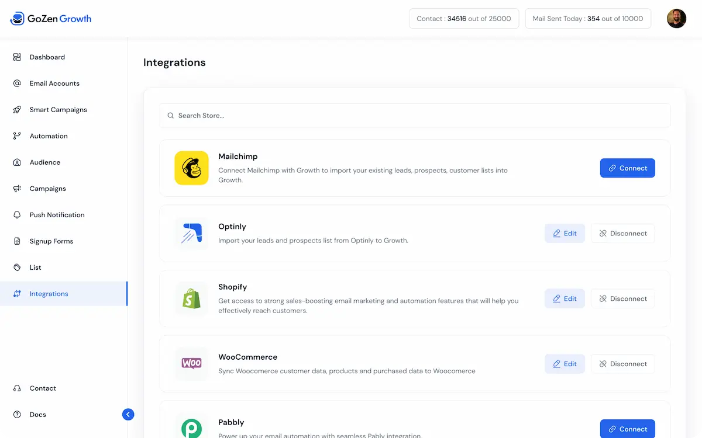This screenshot has width=702, height=438.
Task: Edit the Optinly integration settings
Action: click(565, 233)
